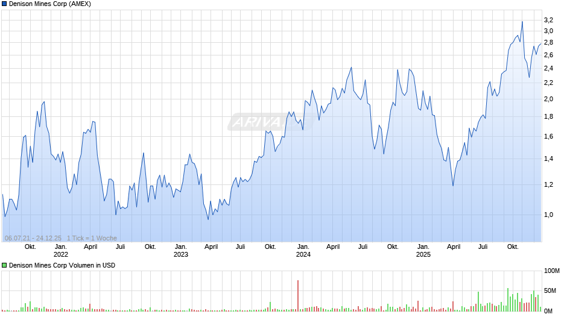This screenshot has height=317, width=567.
Task: Click the volume axis label '50M'
Action: pyautogui.click(x=550, y=290)
